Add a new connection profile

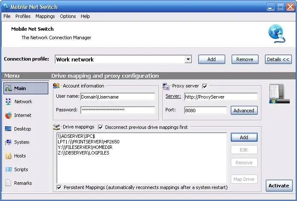tap(212, 59)
